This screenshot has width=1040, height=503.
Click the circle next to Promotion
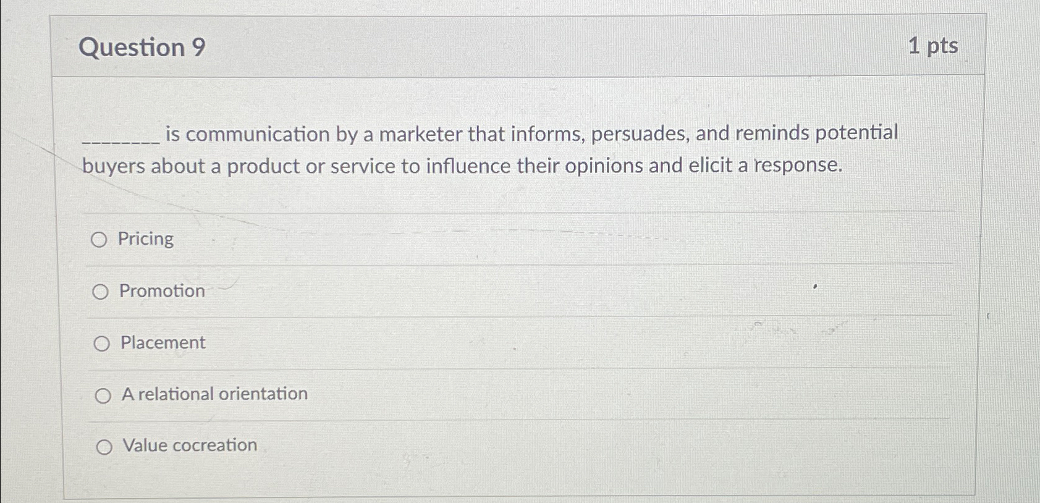tap(100, 292)
